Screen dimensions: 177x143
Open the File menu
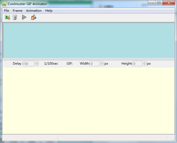pyautogui.click(x=6, y=11)
